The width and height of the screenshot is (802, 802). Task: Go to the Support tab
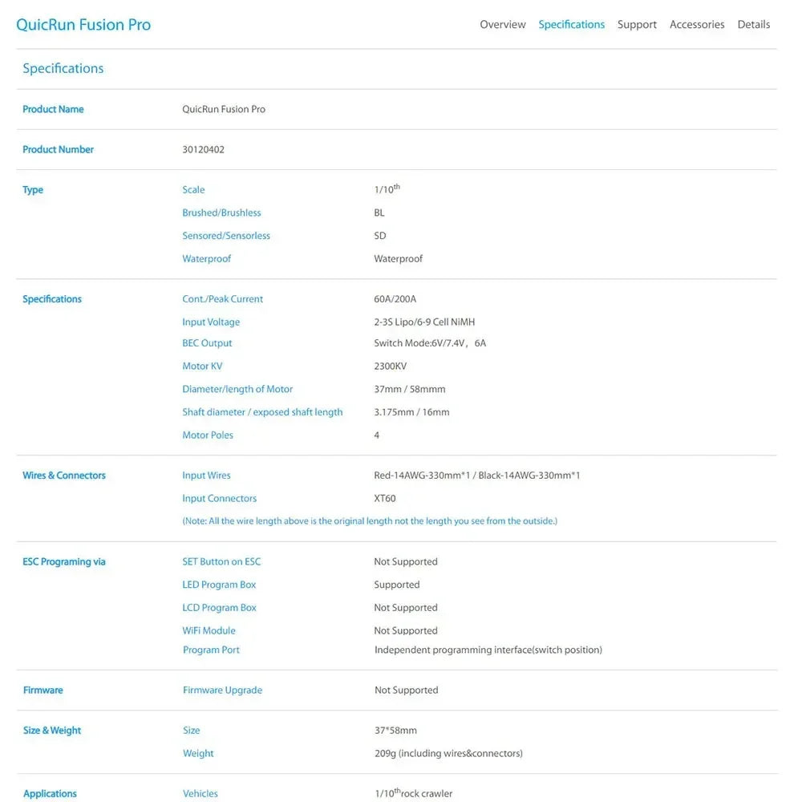coord(637,25)
